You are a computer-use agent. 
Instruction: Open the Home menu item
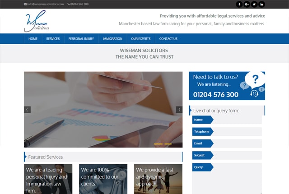point(33,39)
